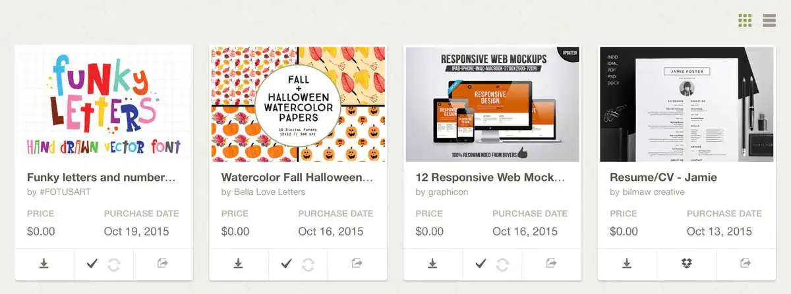Open the 'Watercolor Fall Halloween' title link
Screen dimensions: 791x294
click(x=297, y=178)
